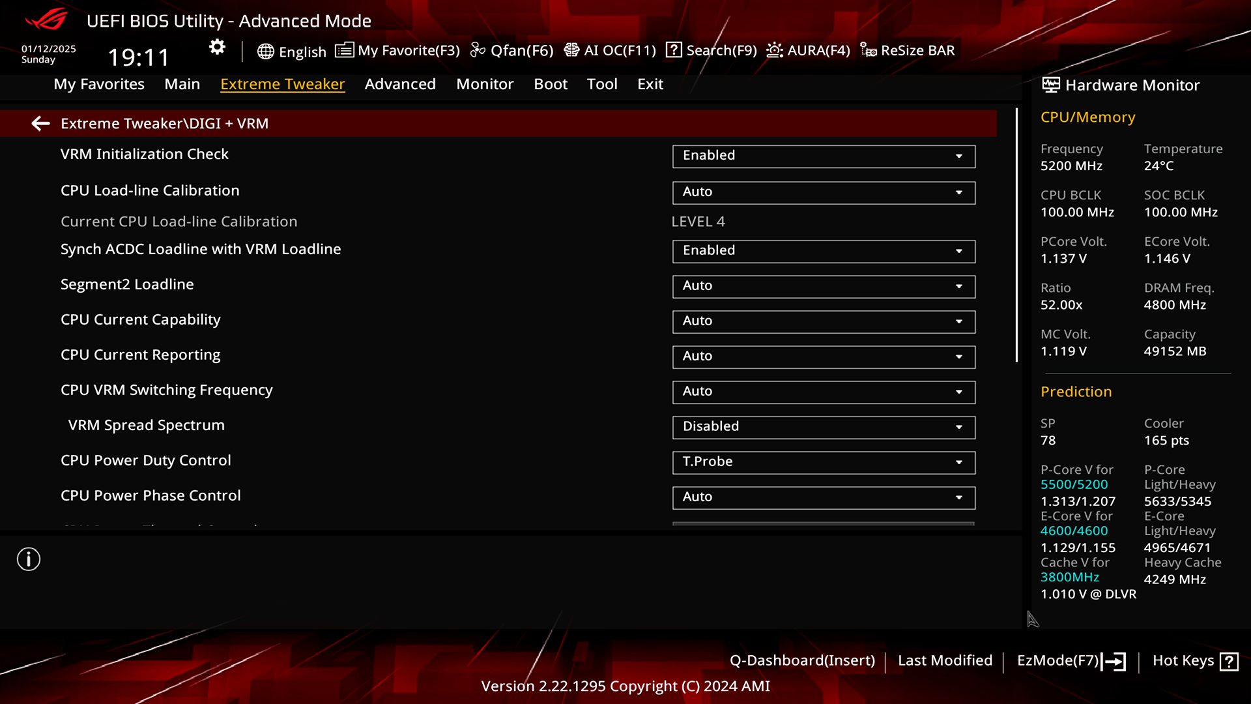The height and width of the screenshot is (704, 1251).
Task: Click the back arrow to exit DIGI VRM
Action: click(40, 122)
